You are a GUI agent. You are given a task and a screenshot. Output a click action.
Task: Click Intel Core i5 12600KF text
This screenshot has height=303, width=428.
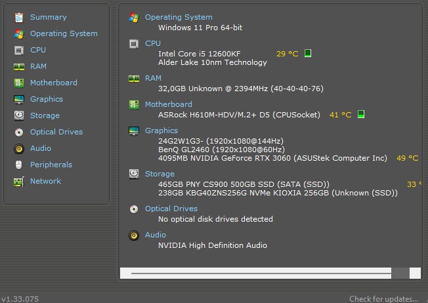point(200,54)
